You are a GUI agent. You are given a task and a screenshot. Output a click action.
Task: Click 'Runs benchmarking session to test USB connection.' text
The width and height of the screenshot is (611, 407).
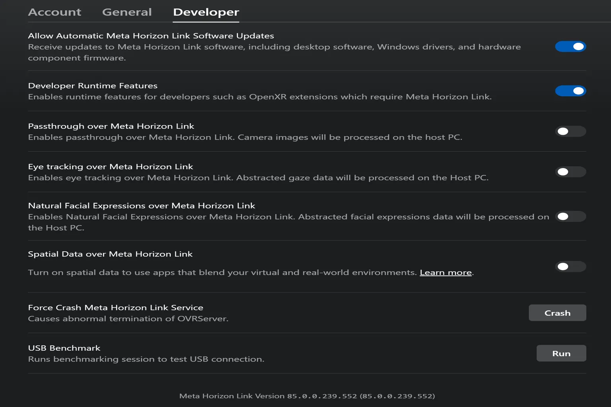point(146,359)
